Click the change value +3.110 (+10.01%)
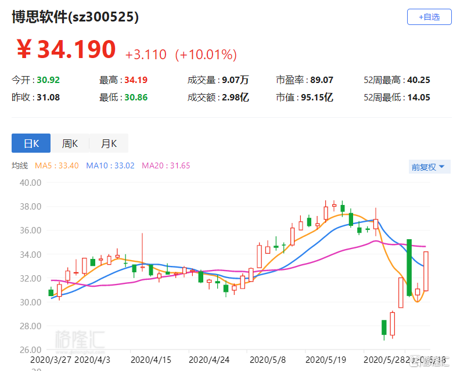Viewport: 453px width, 371px height. 181,55
